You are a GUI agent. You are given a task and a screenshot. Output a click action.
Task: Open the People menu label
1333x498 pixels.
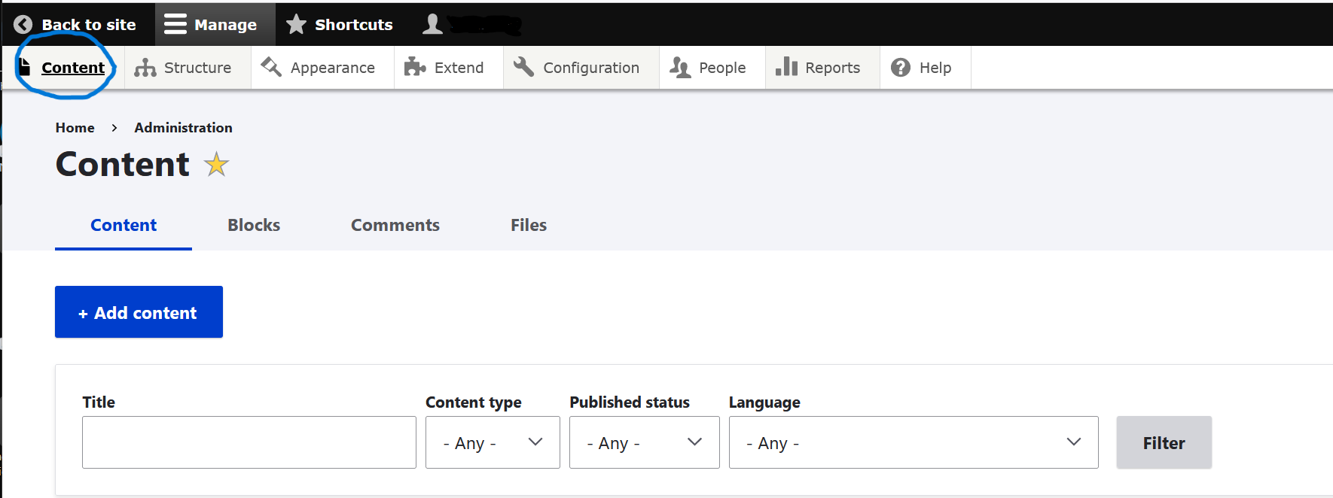[722, 68]
